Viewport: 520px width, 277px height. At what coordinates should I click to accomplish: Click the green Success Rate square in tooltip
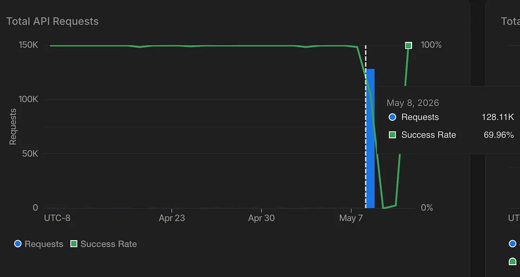(392, 135)
